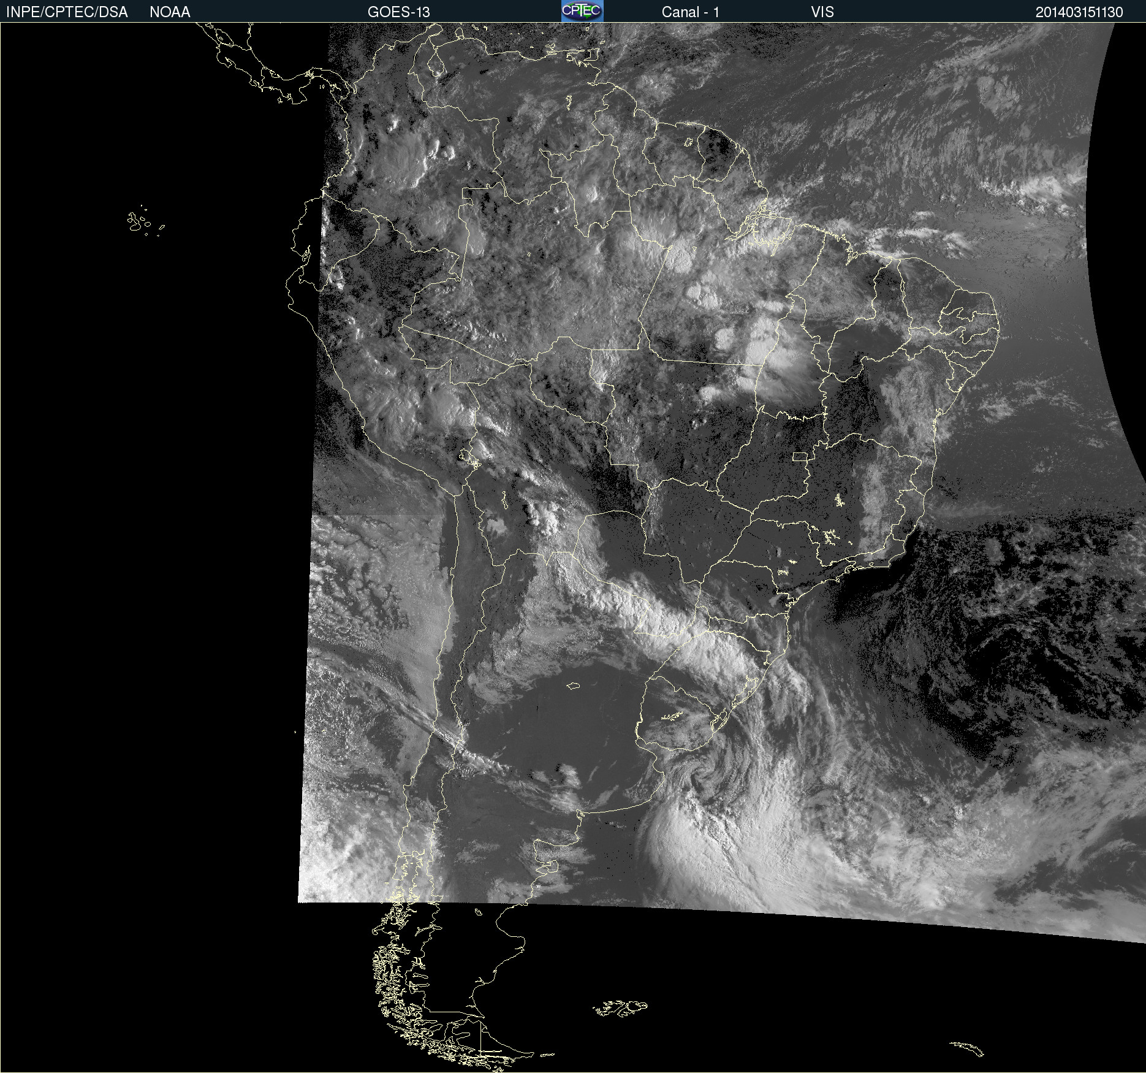Select the GOES-13 satellite label
The height and width of the screenshot is (1073, 1146).
(x=398, y=12)
